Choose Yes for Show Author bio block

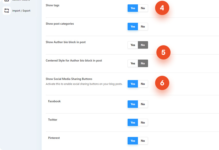133,45
